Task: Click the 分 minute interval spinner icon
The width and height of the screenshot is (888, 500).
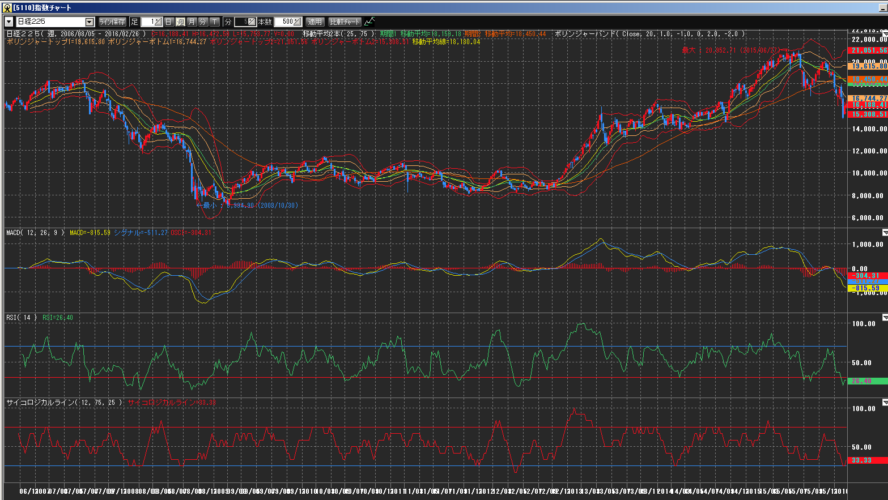Action: pos(251,22)
